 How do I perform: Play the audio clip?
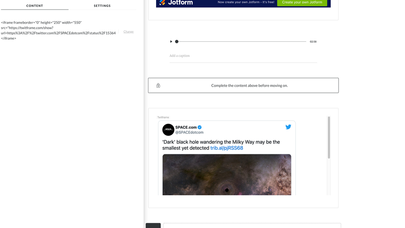[171, 42]
